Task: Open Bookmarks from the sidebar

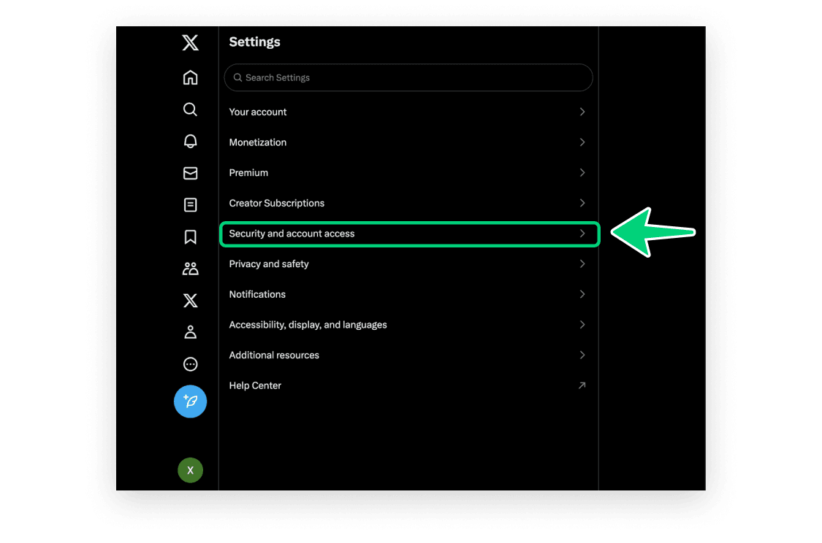Action: click(190, 236)
